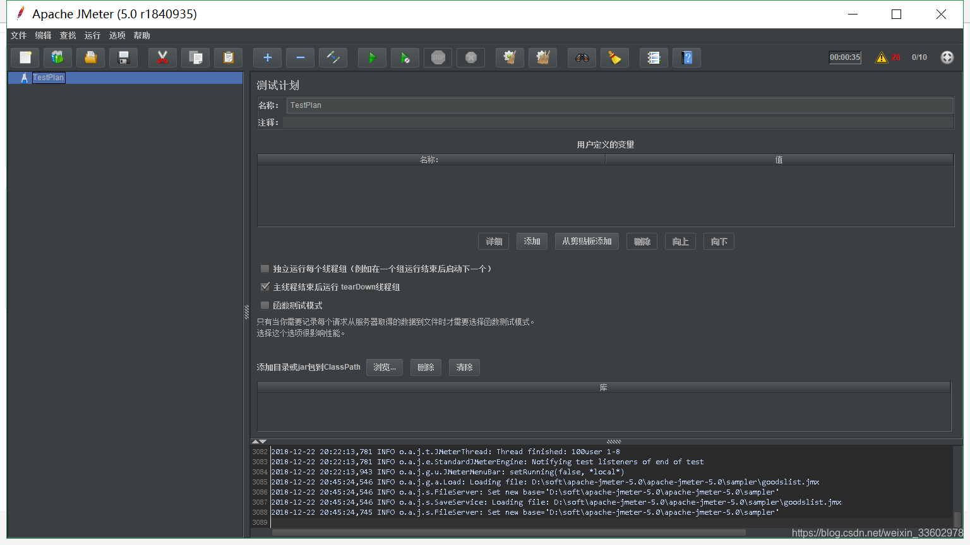Click the Clear results broom icon
The height and width of the screenshot is (545, 970).
click(510, 57)
